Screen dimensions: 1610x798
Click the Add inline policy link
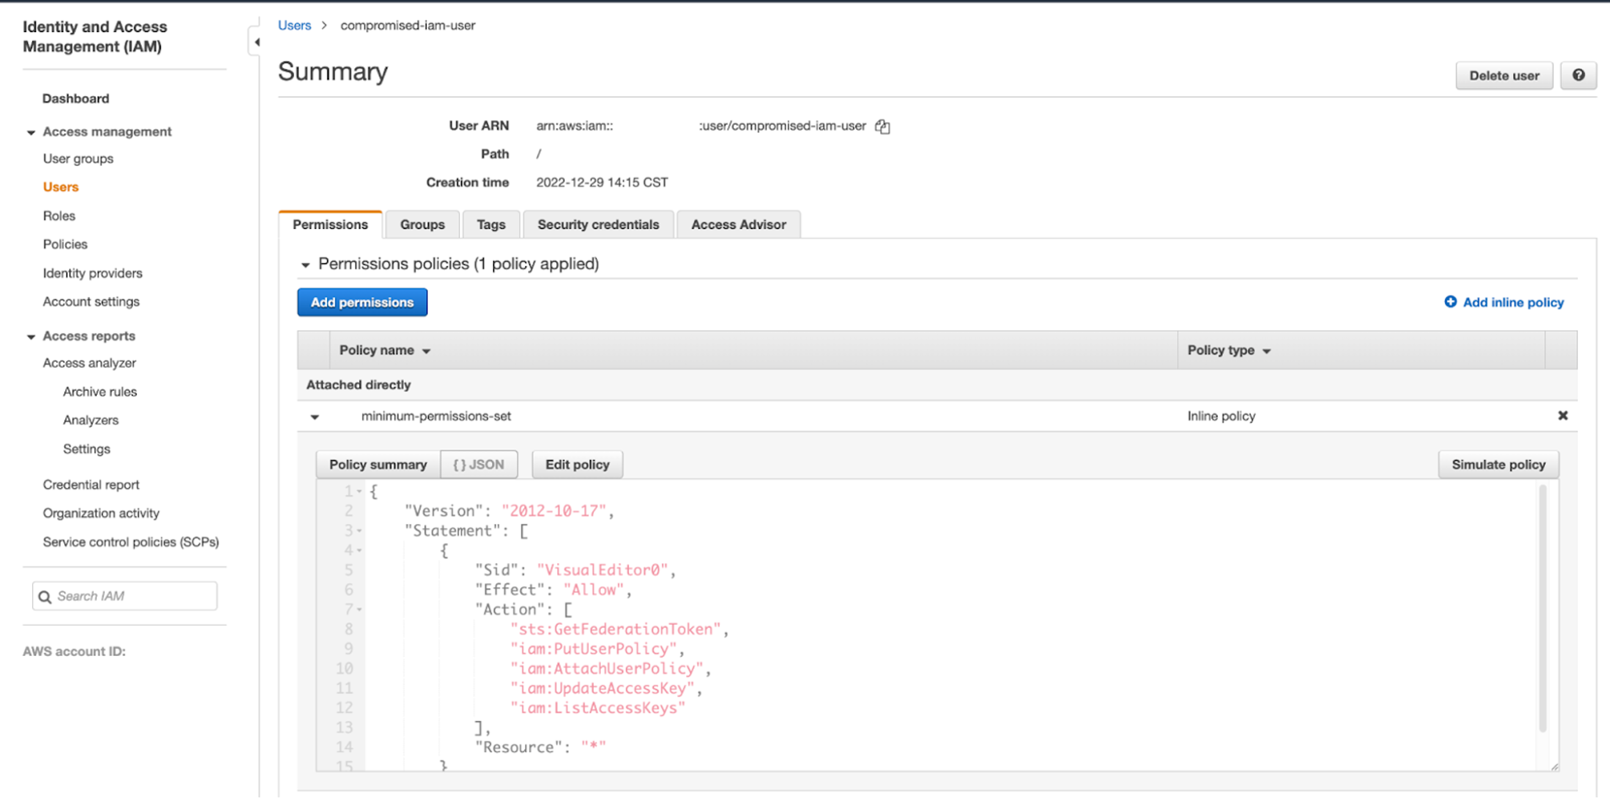click(x=1513, y=302)
